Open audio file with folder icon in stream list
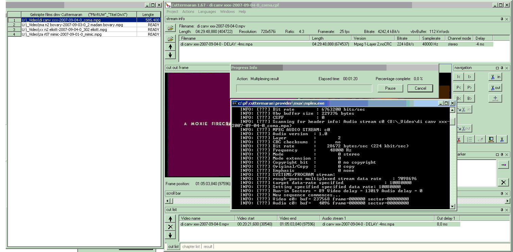The image size is (513, 252). coord(170,38)
